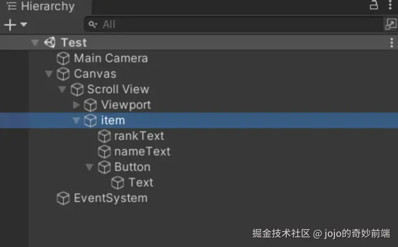
Task: Open the Test scene three-dot options menu
Action: click(x=391, y=43)
